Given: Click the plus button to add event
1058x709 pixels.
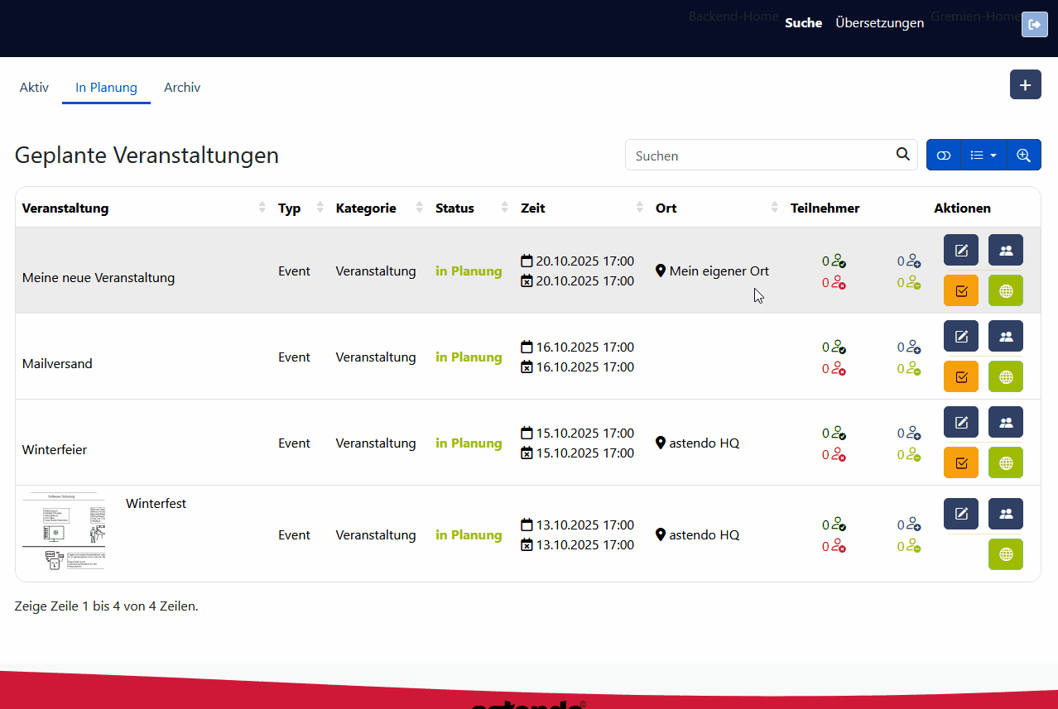Looking at the screenshot, I should coord(1025,85).
